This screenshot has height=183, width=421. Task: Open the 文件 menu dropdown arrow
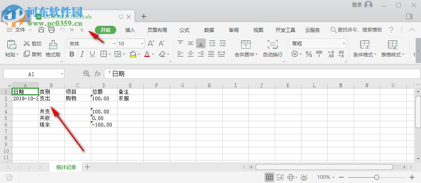[30, 30]
